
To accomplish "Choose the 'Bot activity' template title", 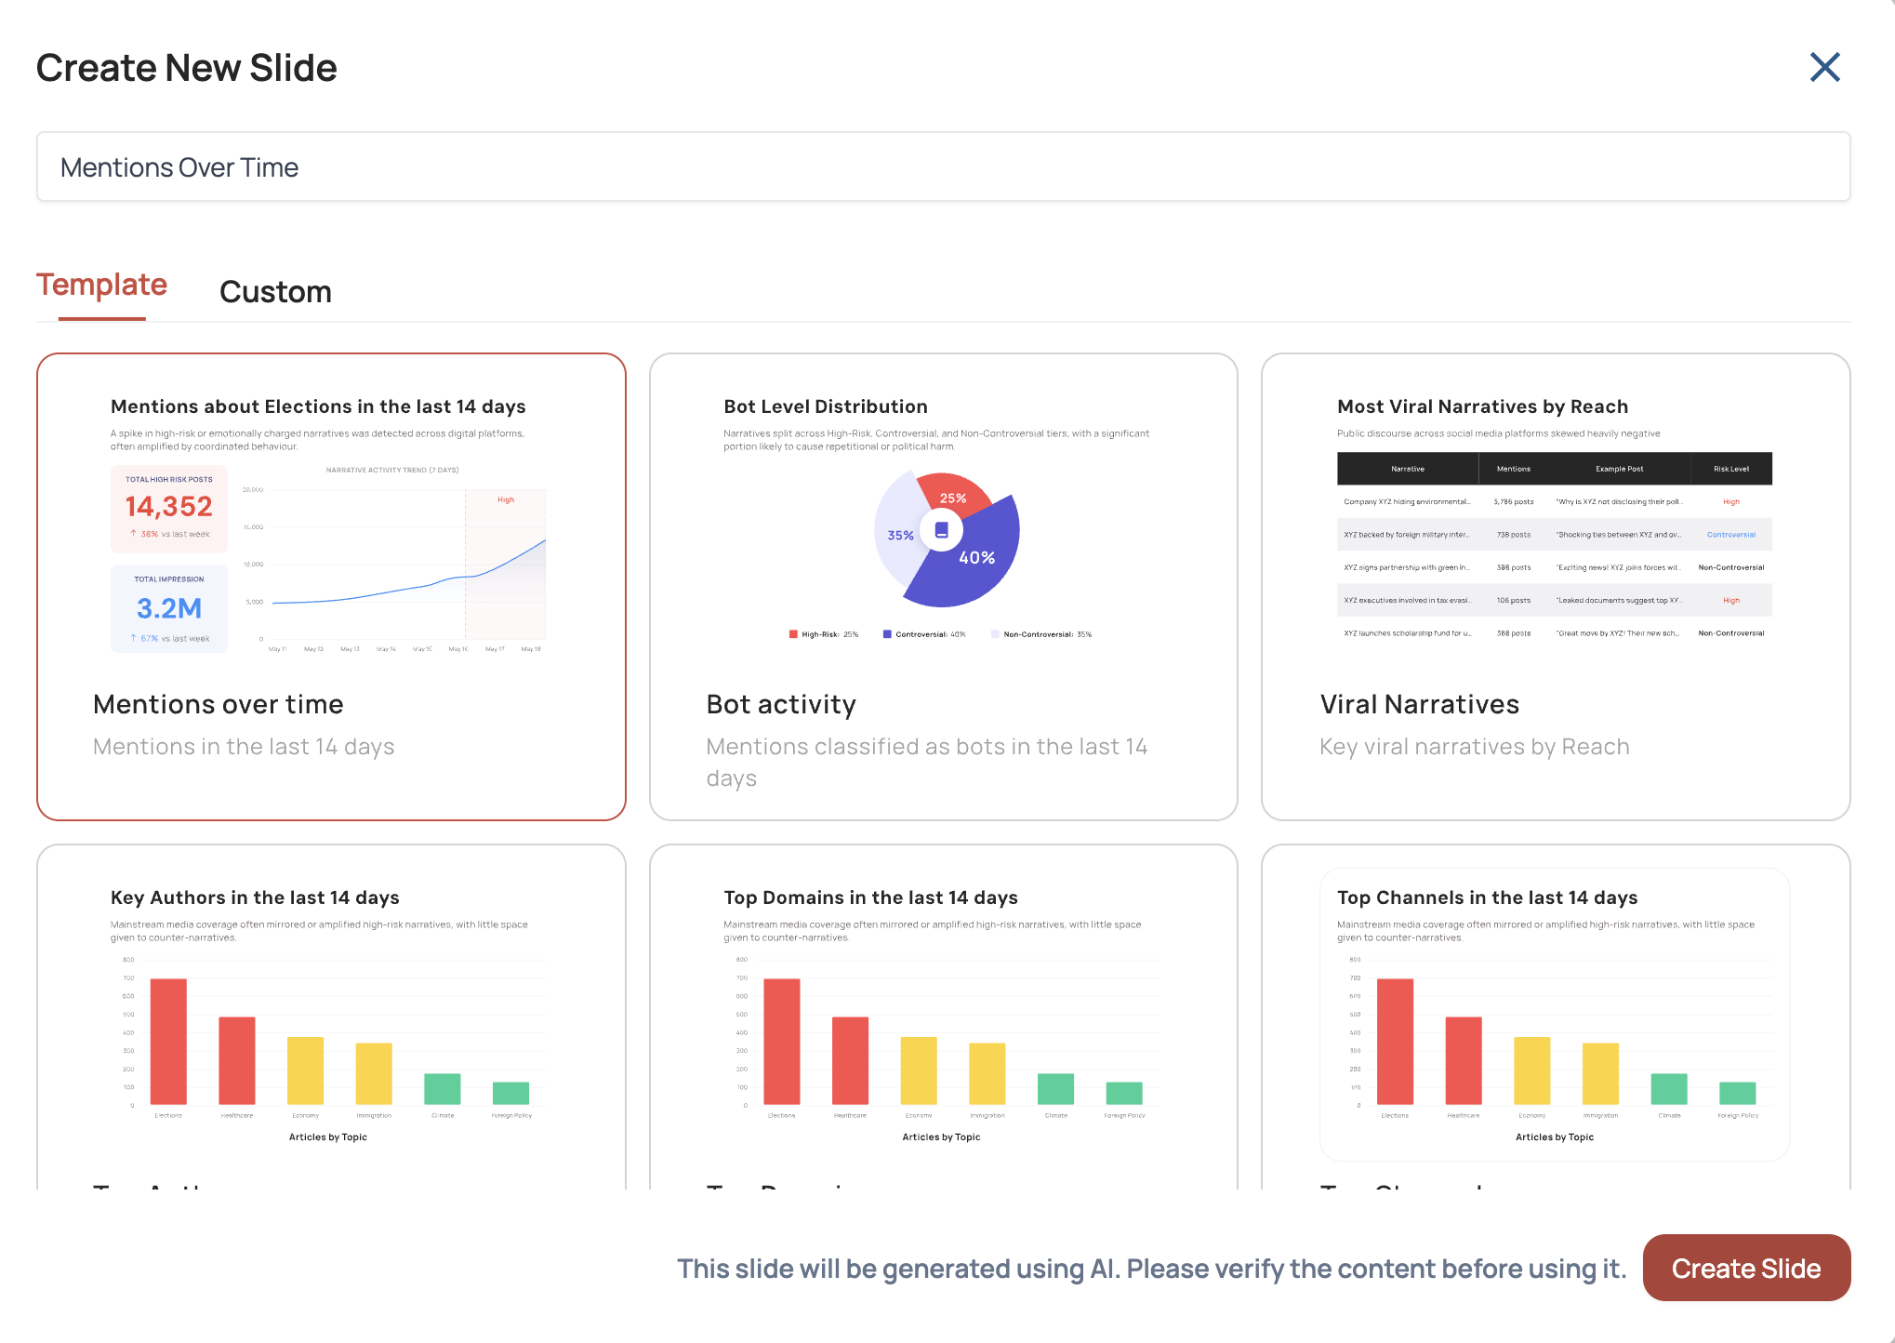I will [781, 704].
